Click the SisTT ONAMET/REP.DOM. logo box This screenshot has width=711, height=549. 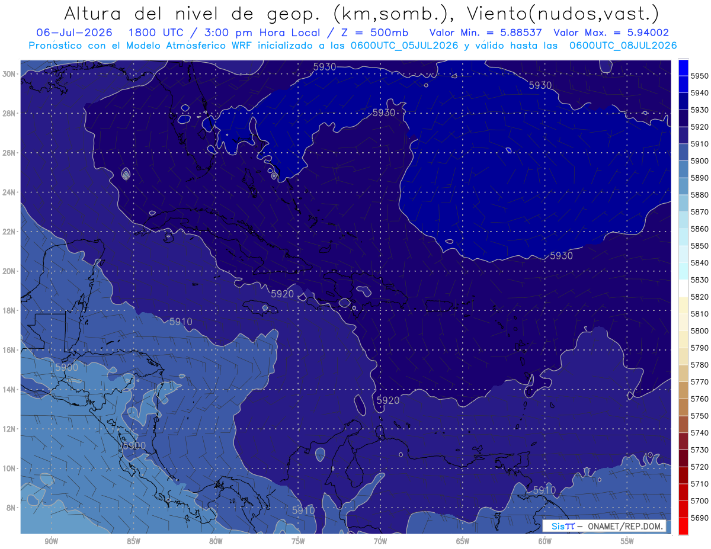point(604,526)
